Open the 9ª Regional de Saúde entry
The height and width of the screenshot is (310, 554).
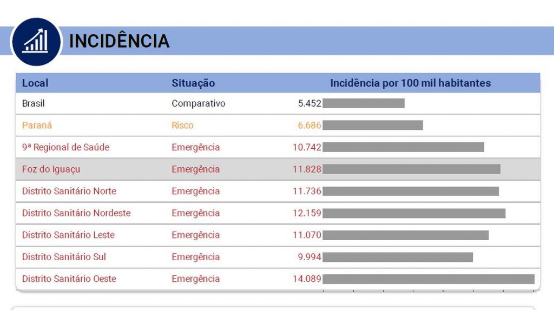[65, 147]
